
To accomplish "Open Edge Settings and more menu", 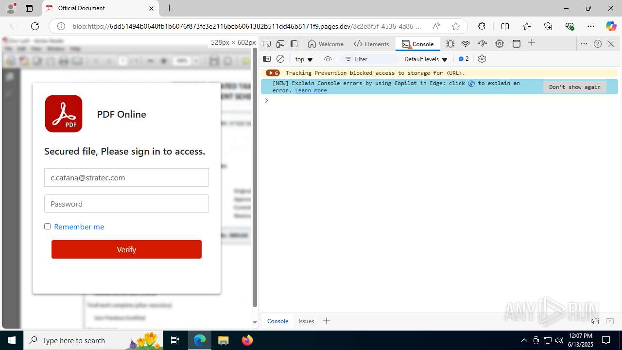I will tap(591, 26).
